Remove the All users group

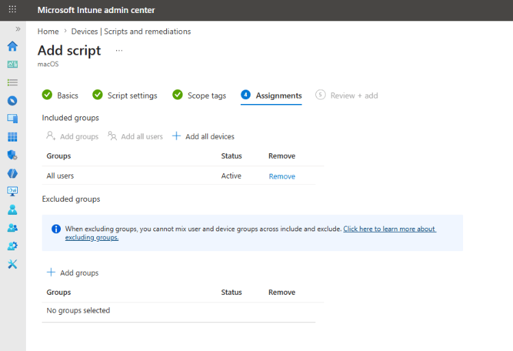(x=282, y=177)
